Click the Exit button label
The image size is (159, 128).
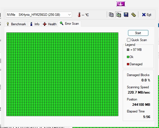pos(149,15)
